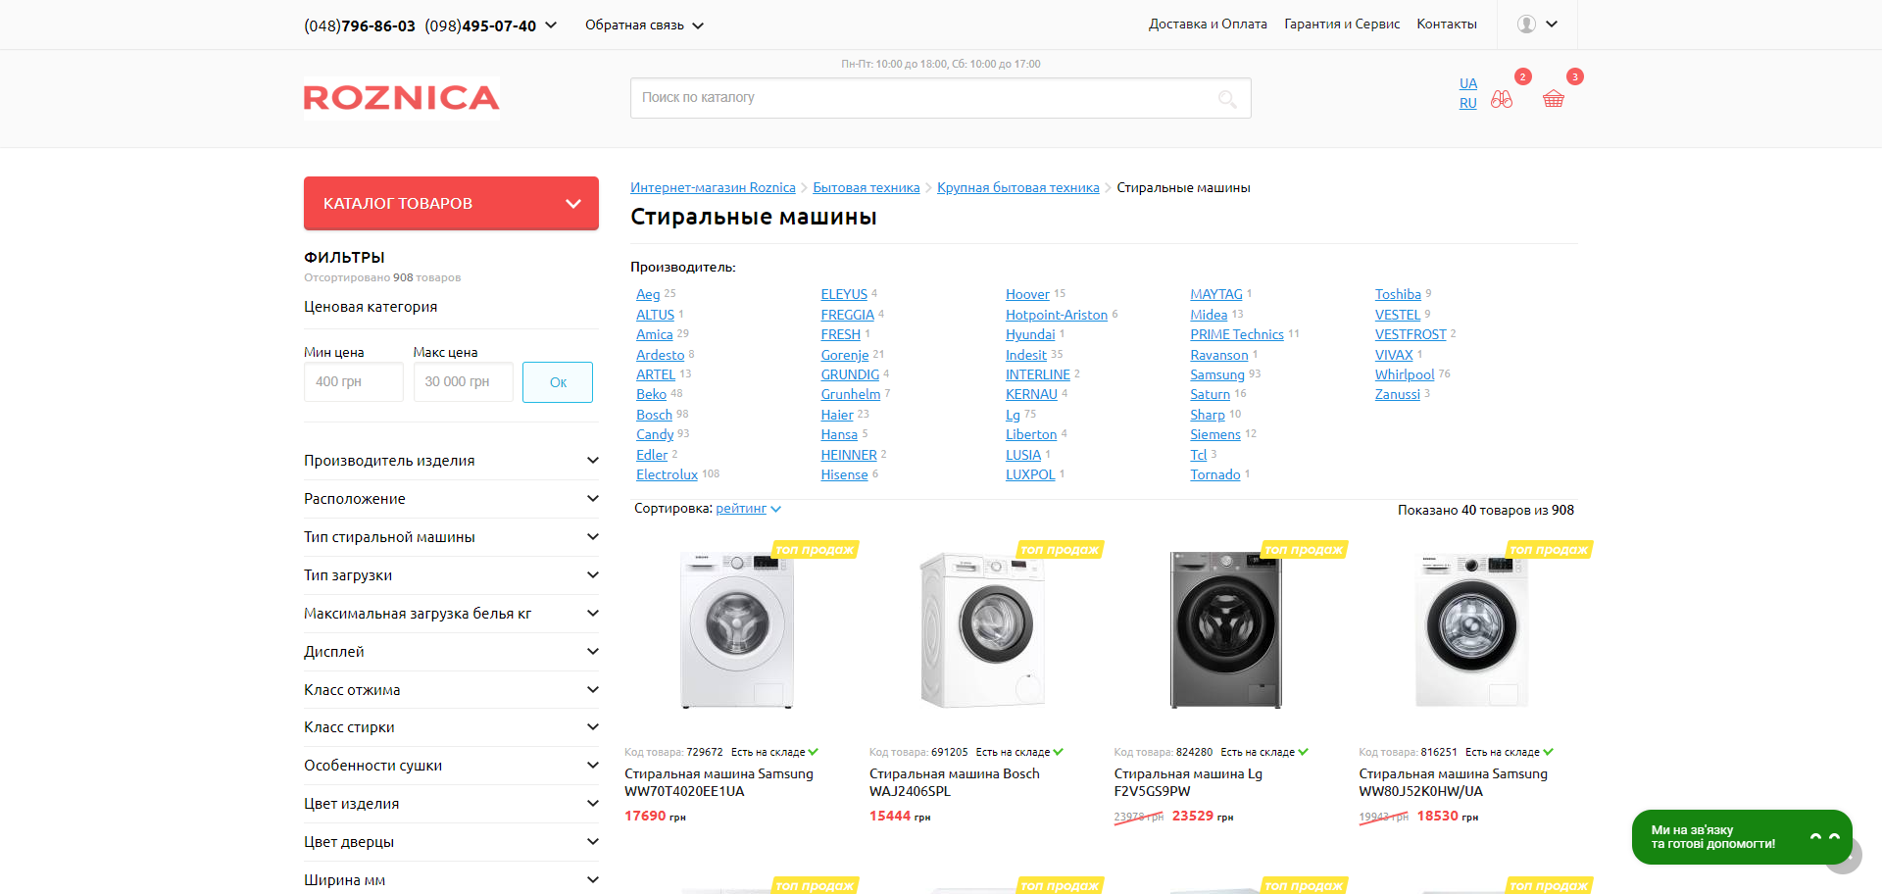Click the scroll-to-top round button

[x=1844, y=856]
